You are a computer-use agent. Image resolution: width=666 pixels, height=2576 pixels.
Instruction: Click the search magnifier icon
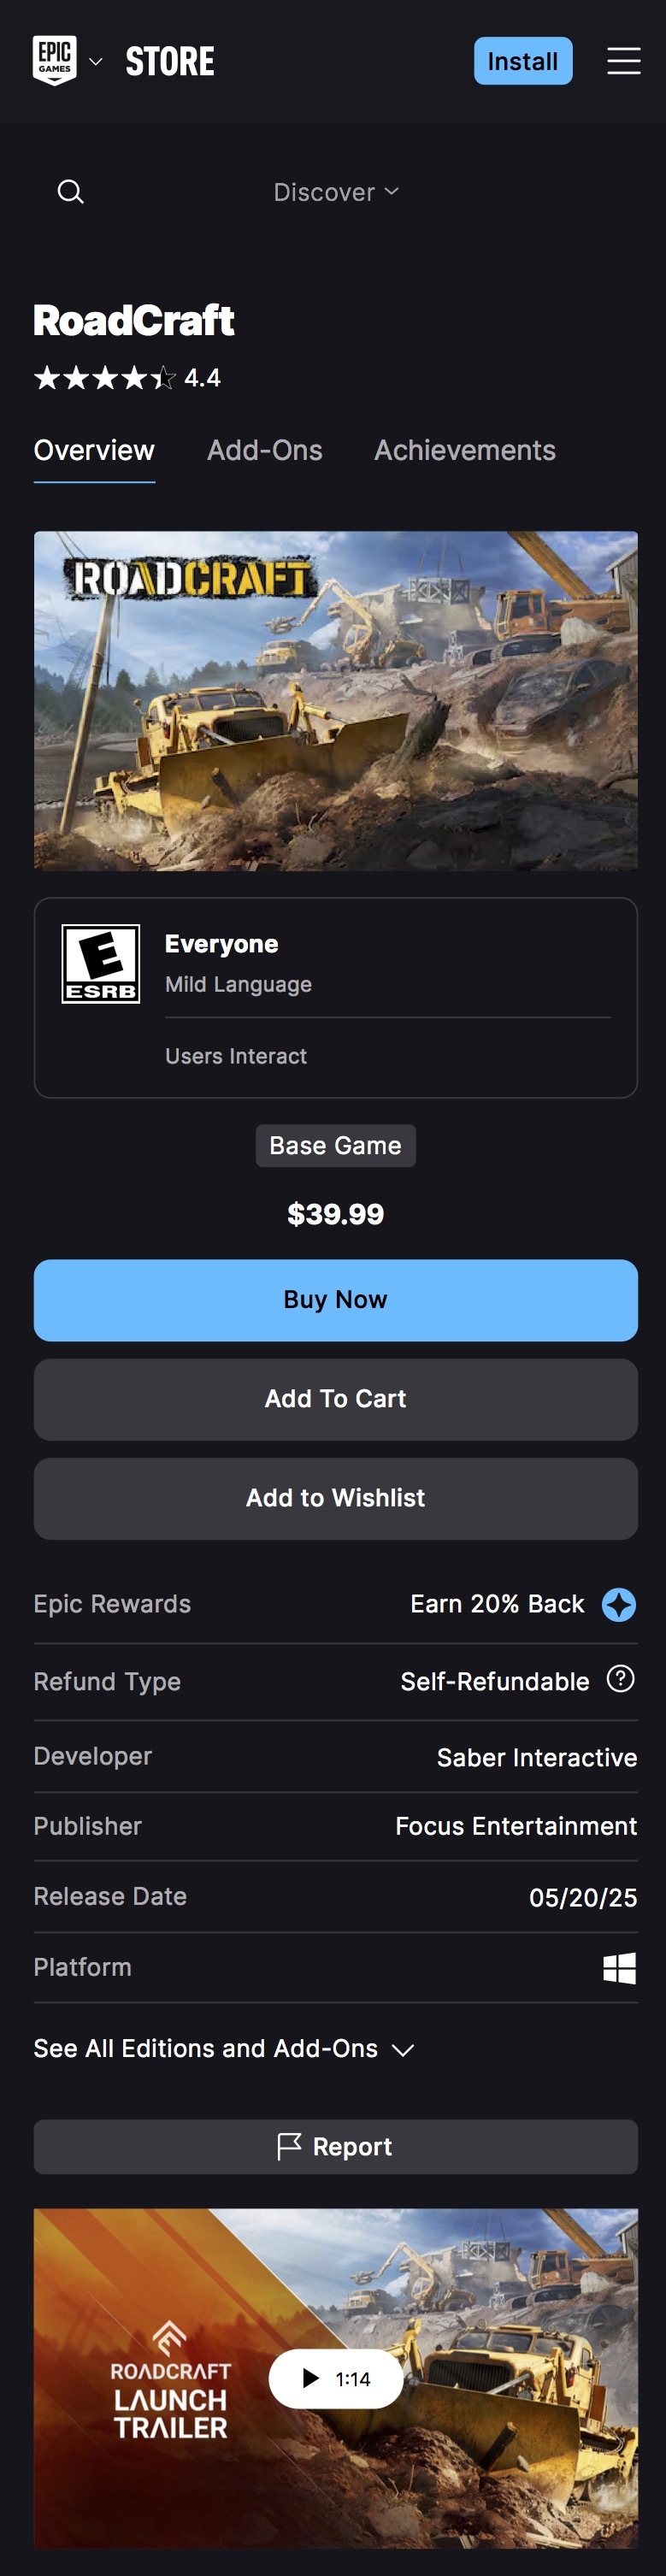point(70,192)
